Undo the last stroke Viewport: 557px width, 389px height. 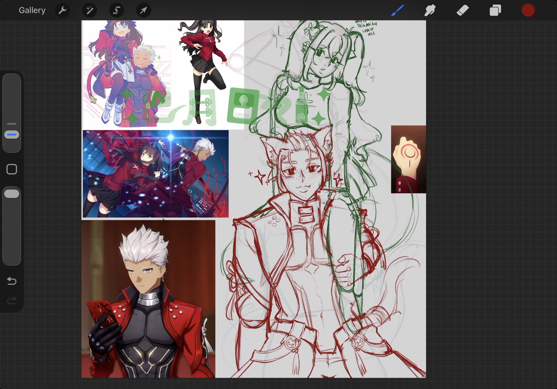tap(12, 281)
